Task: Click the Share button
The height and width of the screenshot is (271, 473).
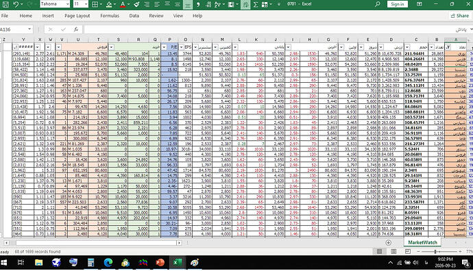Action: (x=460, y=16)
